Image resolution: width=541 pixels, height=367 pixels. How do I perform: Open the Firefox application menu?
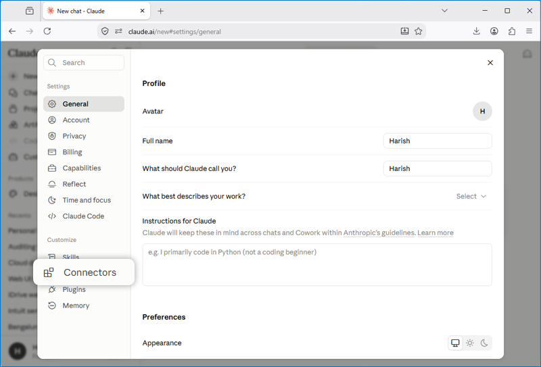click(x=529, y=31)
